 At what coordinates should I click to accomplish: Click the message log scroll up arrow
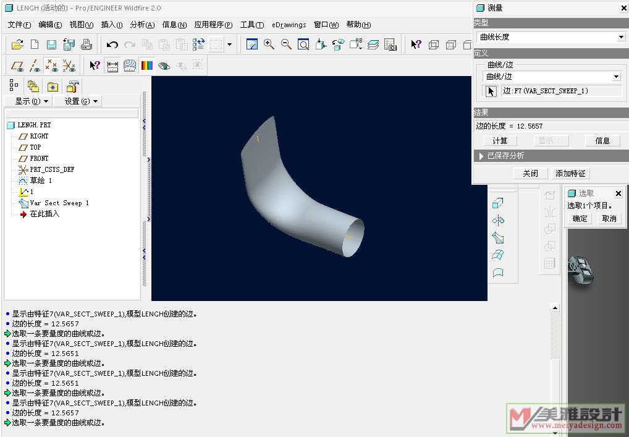point(555,308)
